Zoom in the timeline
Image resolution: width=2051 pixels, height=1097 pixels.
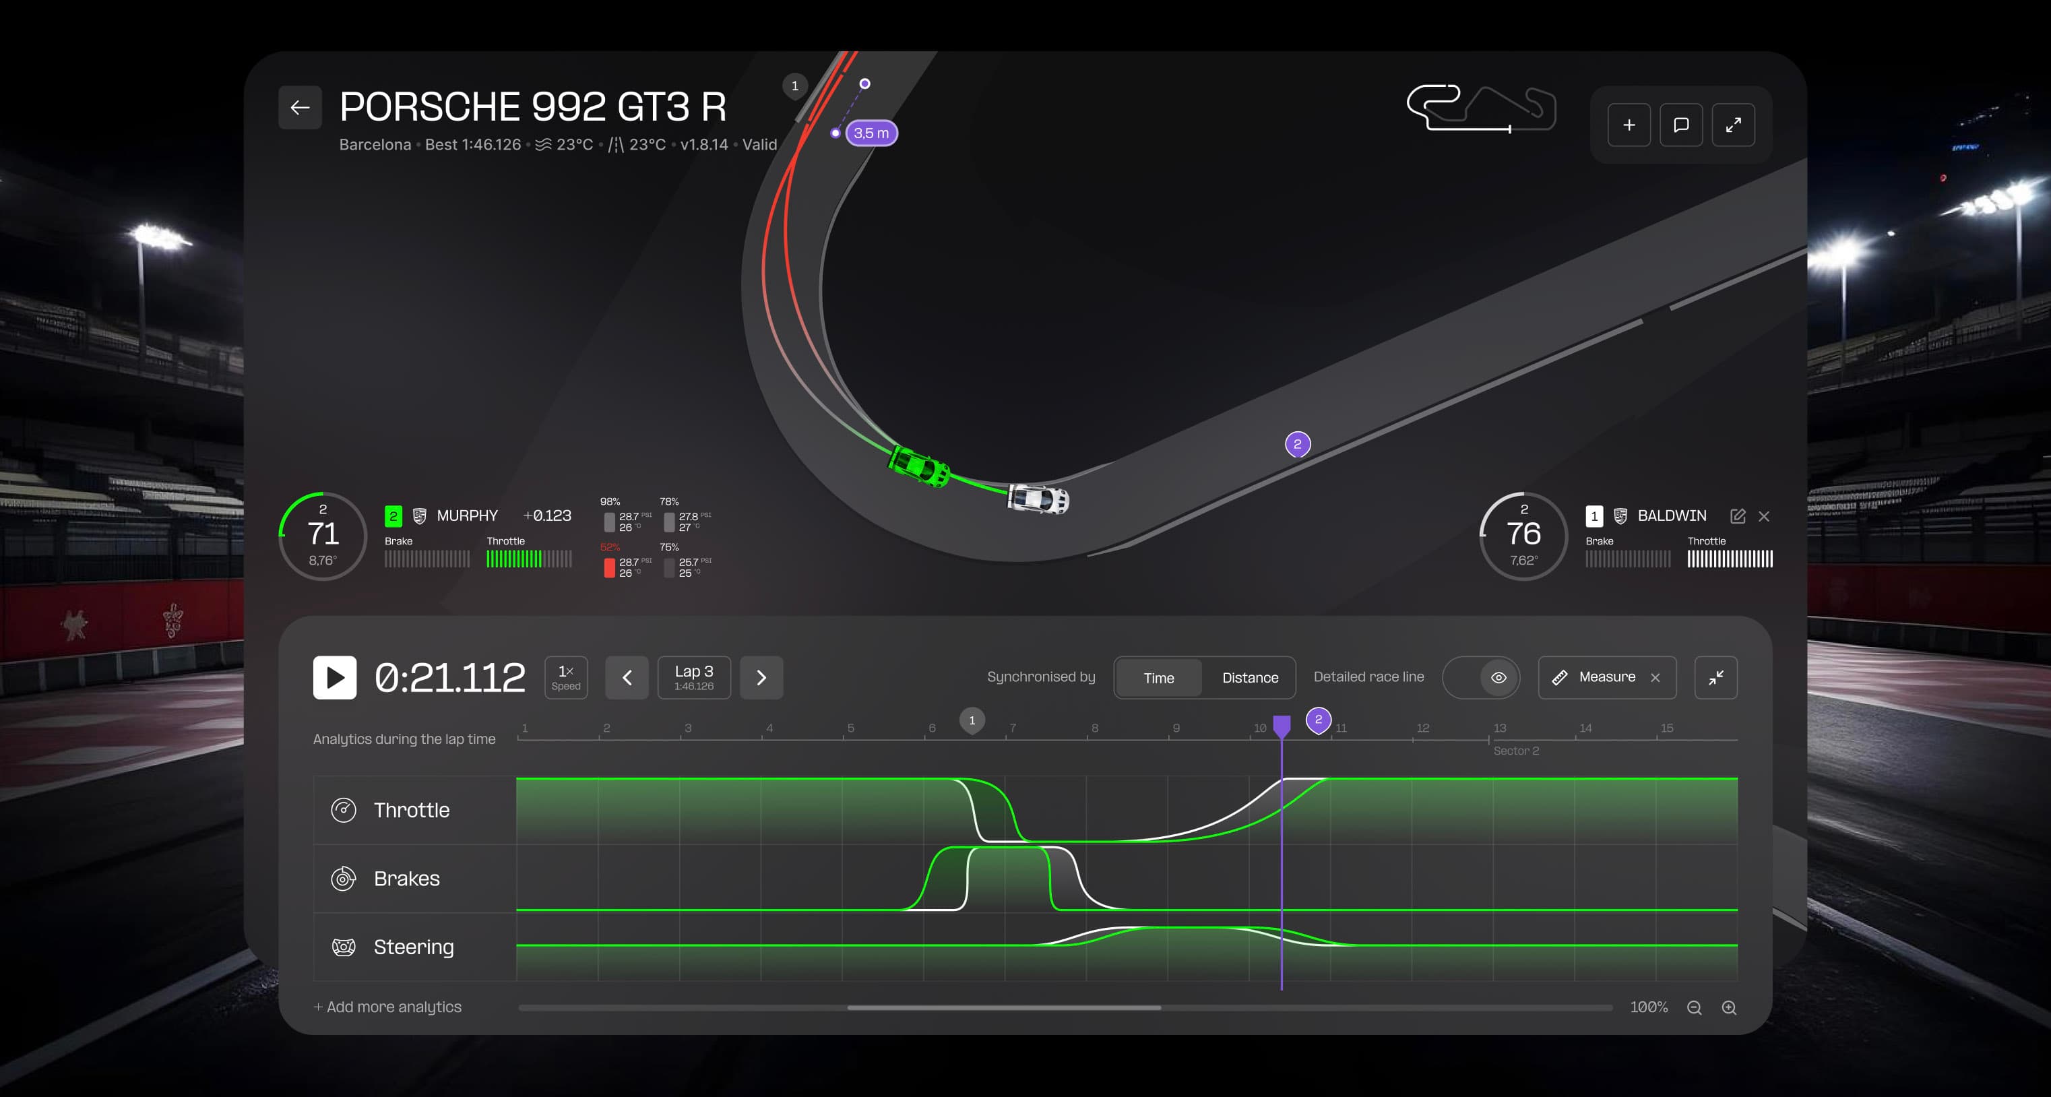tap(1730, 1008)
